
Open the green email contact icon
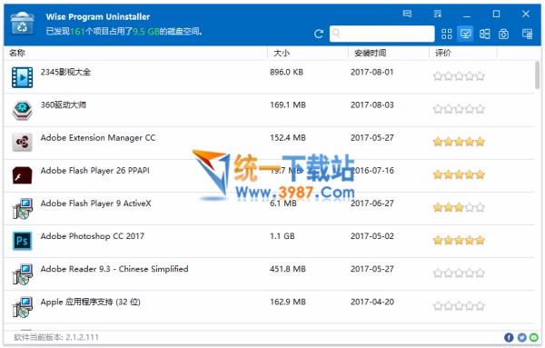pyautogui.click(x=534, y=337)
